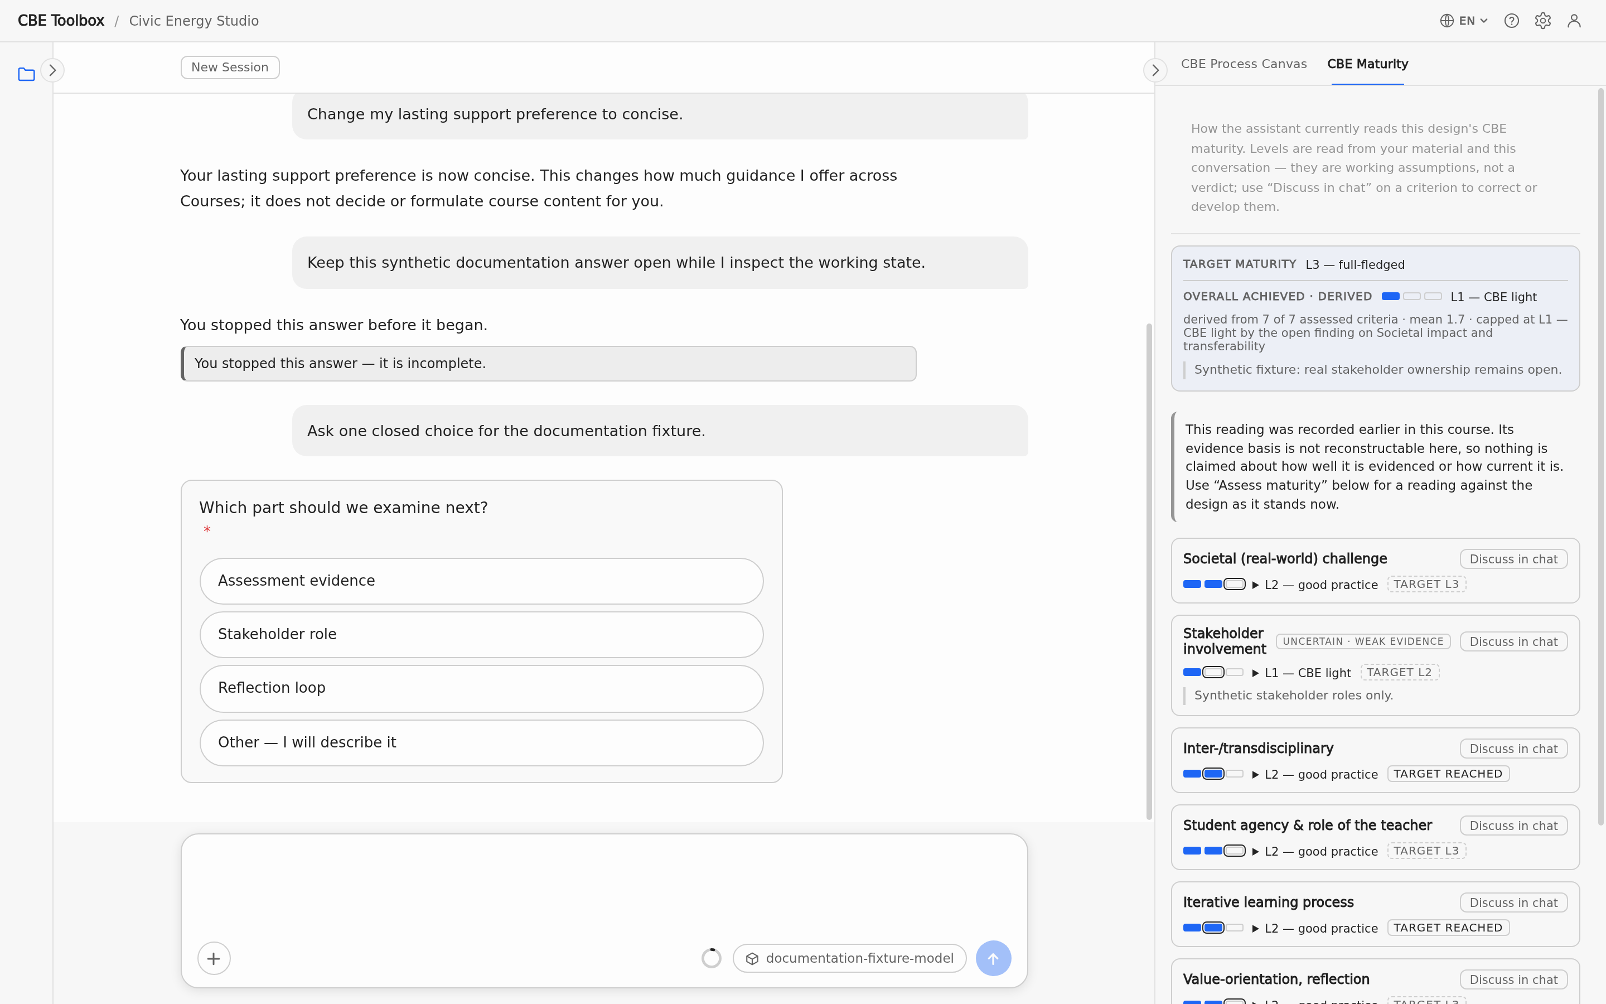Discuss Value-orientation, reflection in chat
This screenshot has width=1606, height=1004.
click(1513, 979)
